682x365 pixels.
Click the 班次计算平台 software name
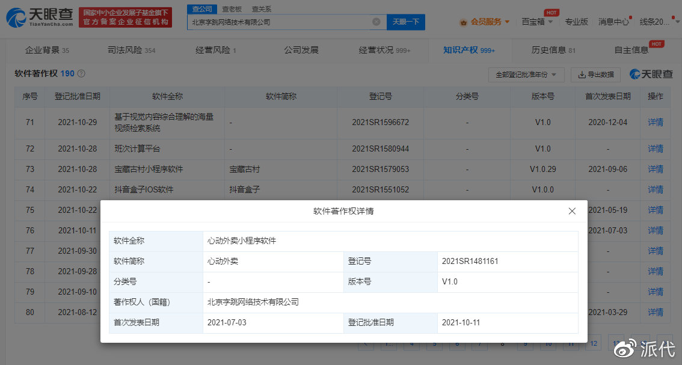(x=137, y=149)
